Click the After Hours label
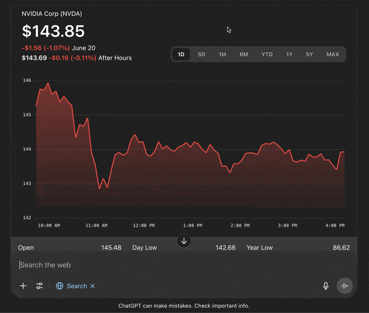The width and height of the screenshot is (369, 313). click(x=115, y=58)
